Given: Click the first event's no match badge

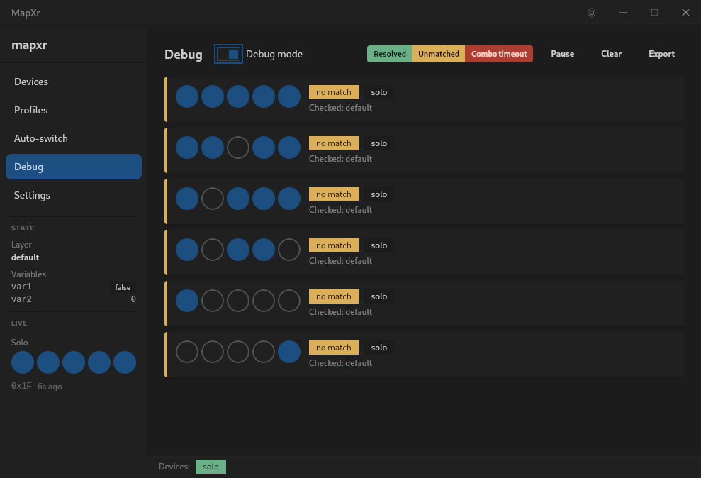Looking at the screenshot, I should (x=334, y=92).
